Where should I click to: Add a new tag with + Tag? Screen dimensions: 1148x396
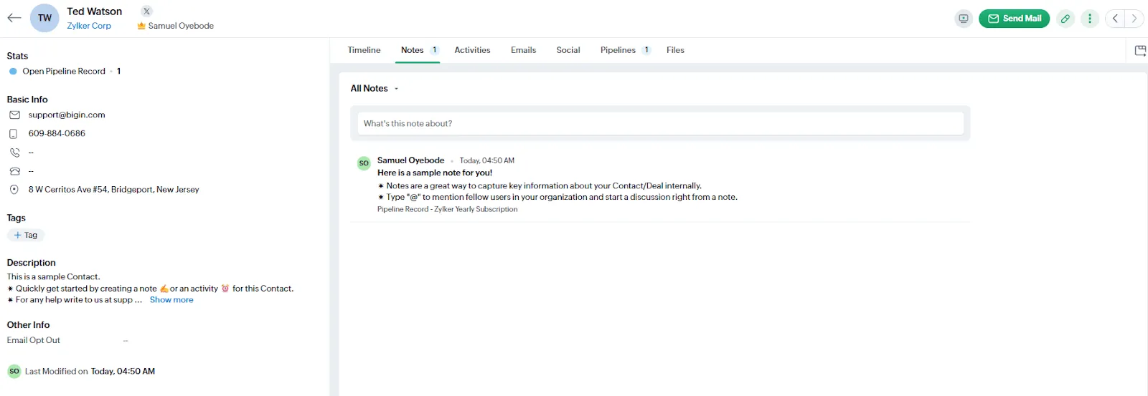(26, 235)
